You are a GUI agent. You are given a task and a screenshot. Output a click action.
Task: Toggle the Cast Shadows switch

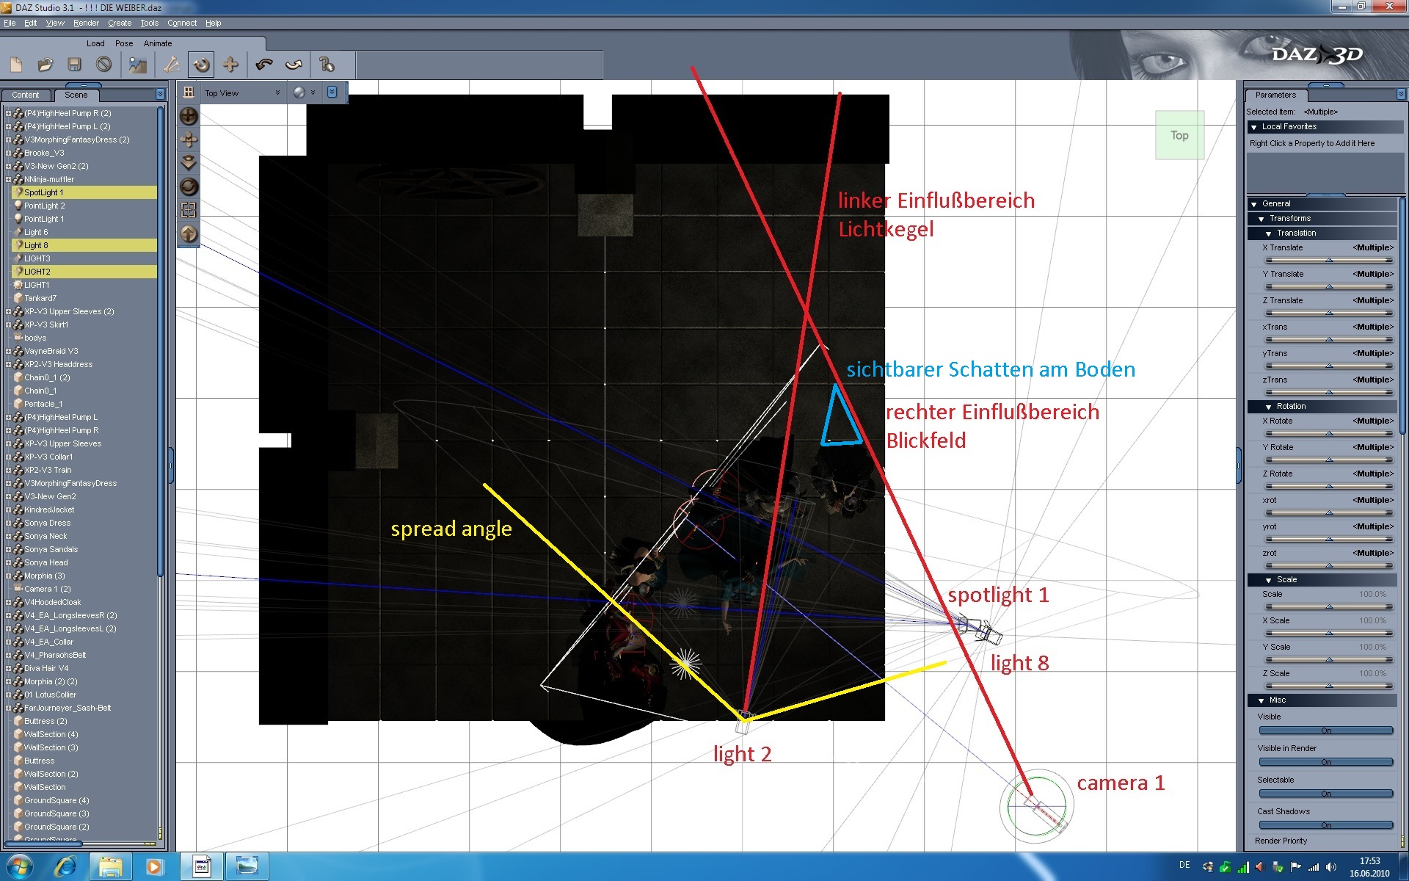coord(1325,825)
